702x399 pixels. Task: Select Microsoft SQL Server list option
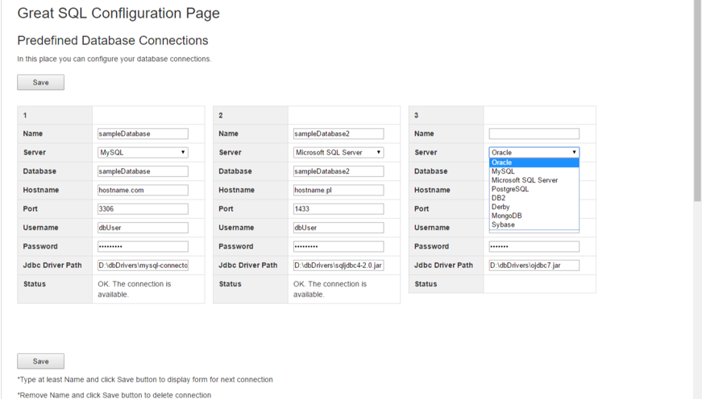click(x=524, y=180)
